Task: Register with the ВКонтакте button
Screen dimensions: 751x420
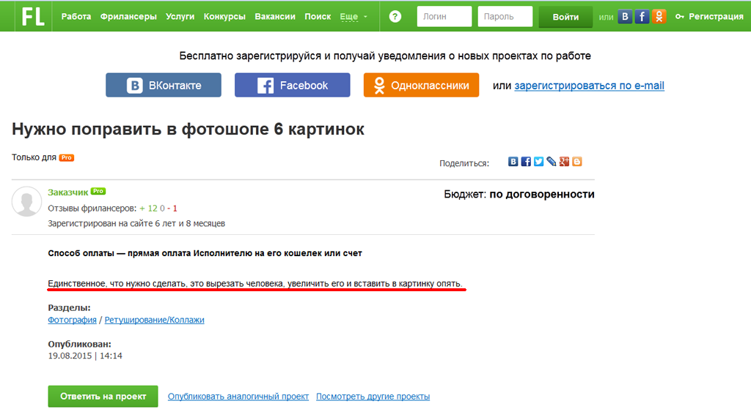Action: (164, 85)
